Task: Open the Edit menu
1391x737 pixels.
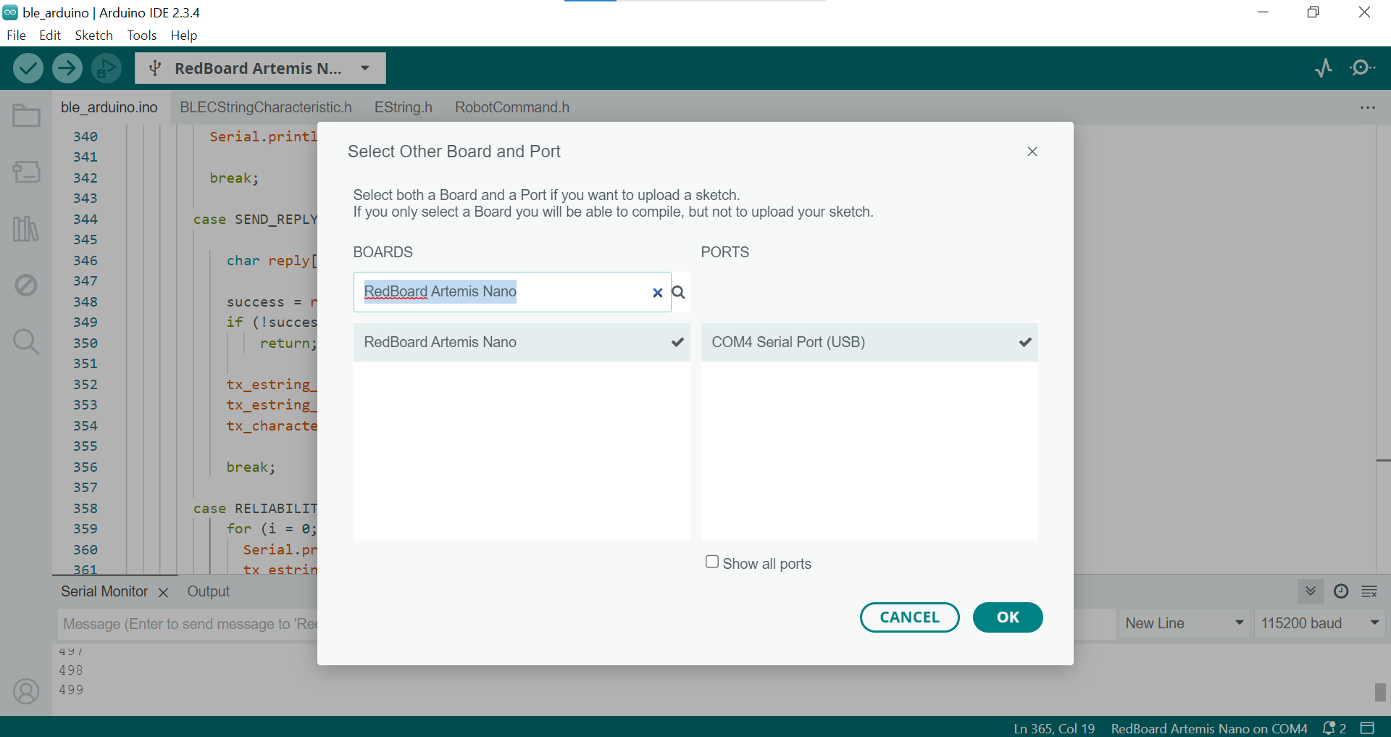Action: click(50, 36)
